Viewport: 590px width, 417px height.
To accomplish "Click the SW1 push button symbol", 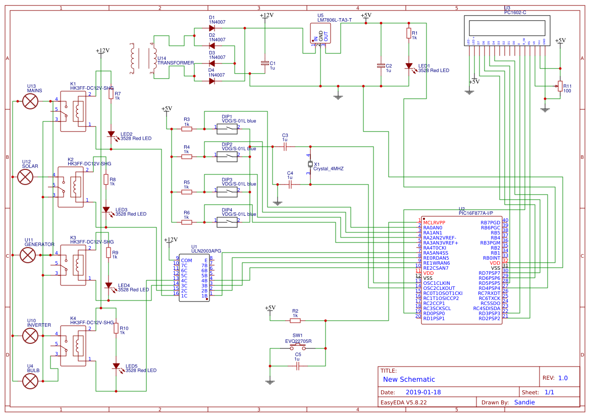I will (298, 347).
